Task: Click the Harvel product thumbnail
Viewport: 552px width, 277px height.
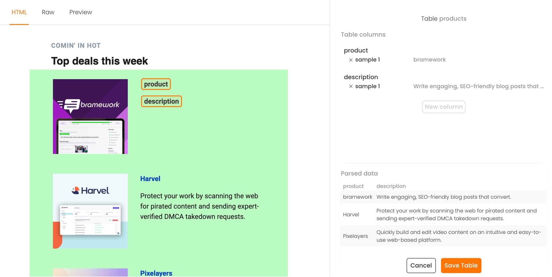Action: 90,211
